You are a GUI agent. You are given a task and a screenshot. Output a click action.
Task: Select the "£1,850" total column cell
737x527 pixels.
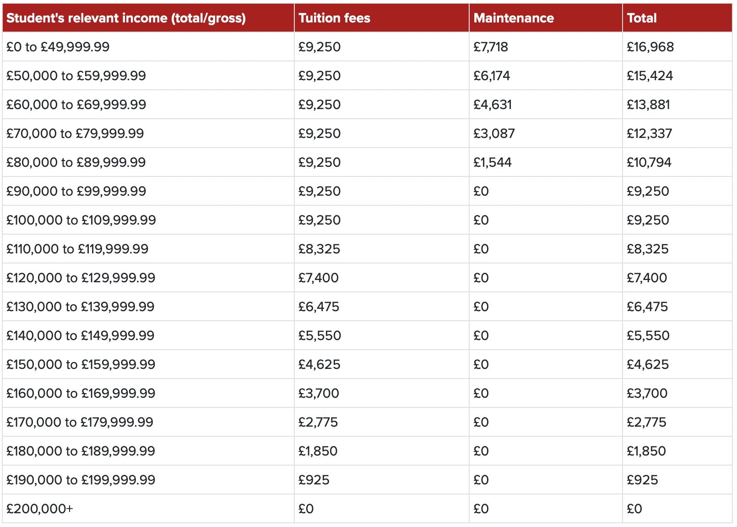click(x=677, y=451)
